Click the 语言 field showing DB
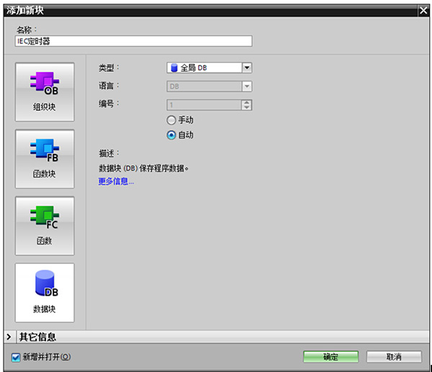This screenshot has width=432, height=372. pos(204,86)
